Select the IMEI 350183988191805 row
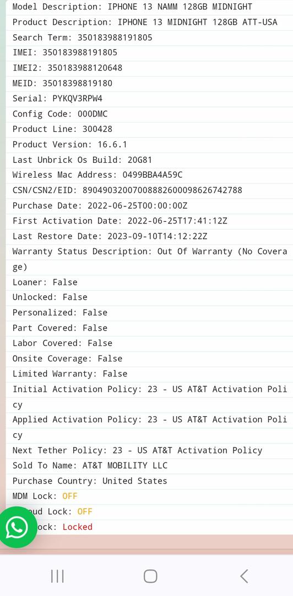Screen dimensions: 293x596 [x=150, y=53]
